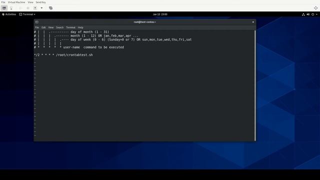Expand the shutdown options dropdown arrow
This screenshot has height=180, width=320.
(x=41, y=8)
